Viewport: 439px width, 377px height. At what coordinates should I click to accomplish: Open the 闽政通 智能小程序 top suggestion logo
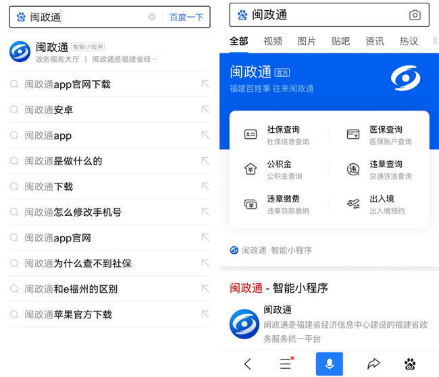[x=20, y=52]
